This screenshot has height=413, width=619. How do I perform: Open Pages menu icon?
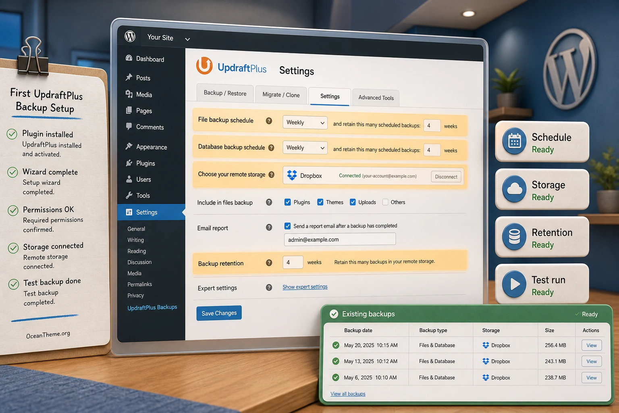click(129, 110)
